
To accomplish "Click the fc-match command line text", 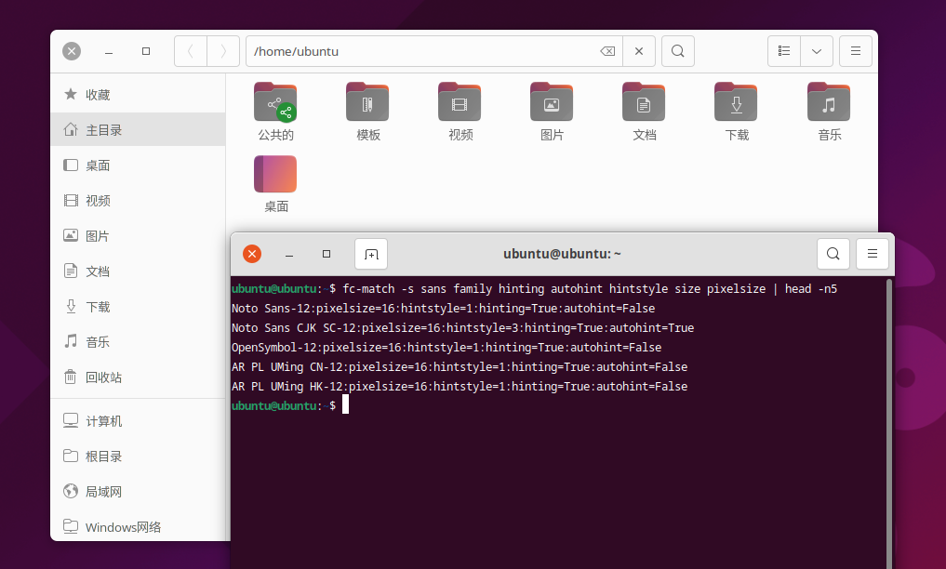I will point(590,289).
